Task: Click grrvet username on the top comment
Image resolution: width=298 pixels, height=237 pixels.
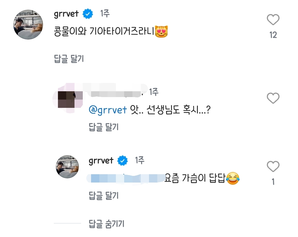Action: (66, 14)
